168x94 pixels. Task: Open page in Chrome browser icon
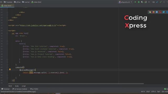pos(150,12)
